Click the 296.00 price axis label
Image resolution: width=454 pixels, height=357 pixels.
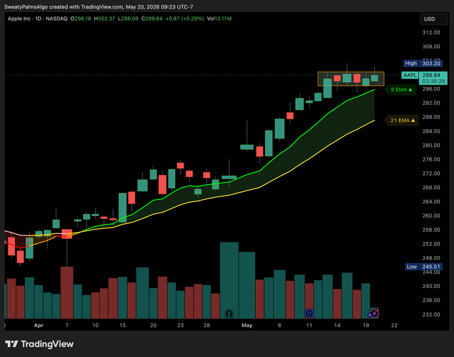tap(431, 89)
